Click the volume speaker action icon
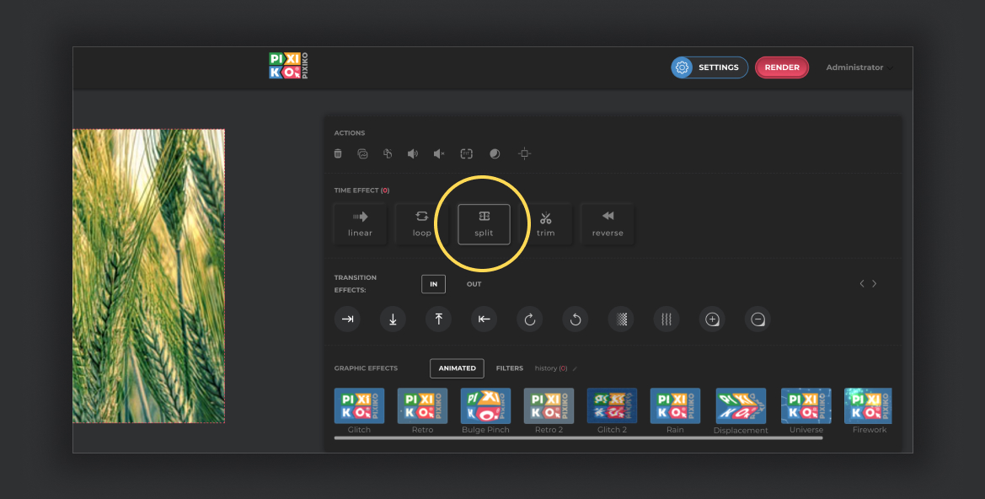 tap(413, 153)
